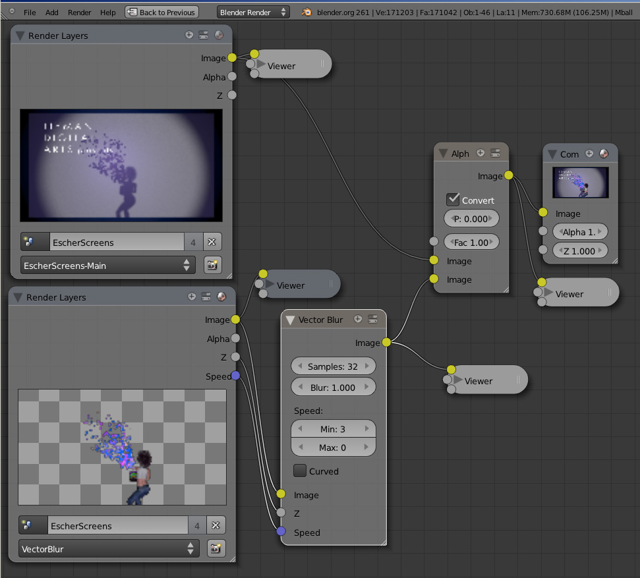Unlink scene with X in bottom Render Layers node
Screen dimensions: 640x578
point(215,525)
